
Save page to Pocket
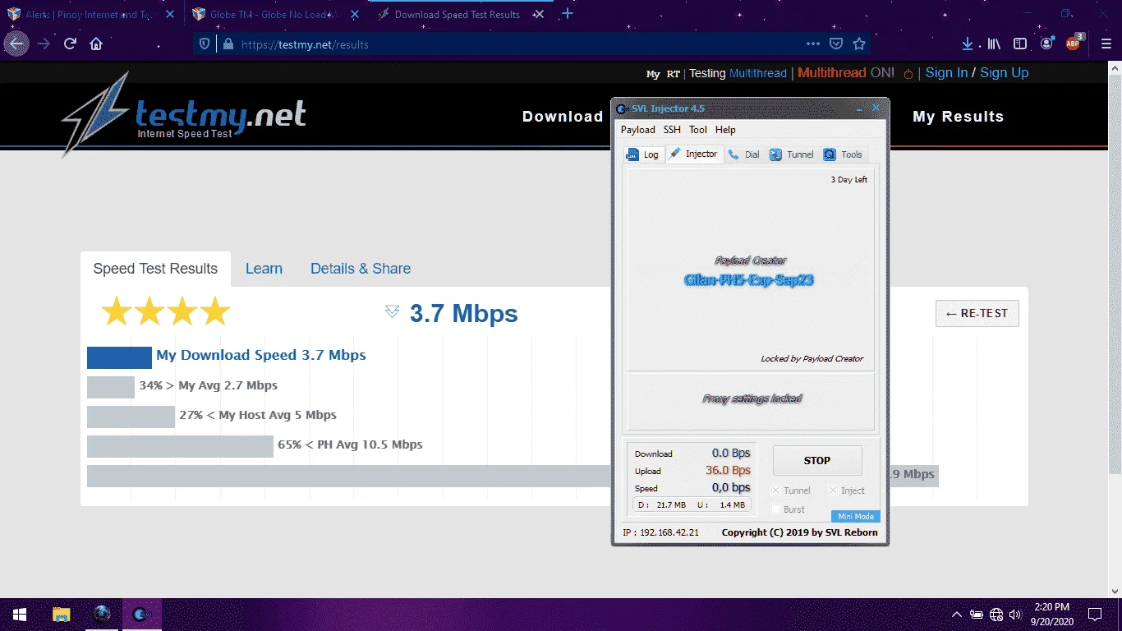(835, 44)
